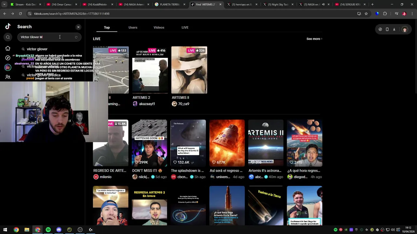Open 'DON'T MISS IT!' video title

point(147,171)
